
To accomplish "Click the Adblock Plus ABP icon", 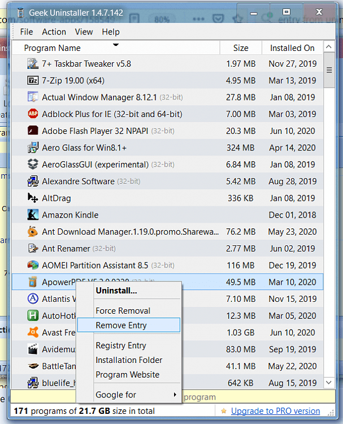I will (x=33, y=114).
